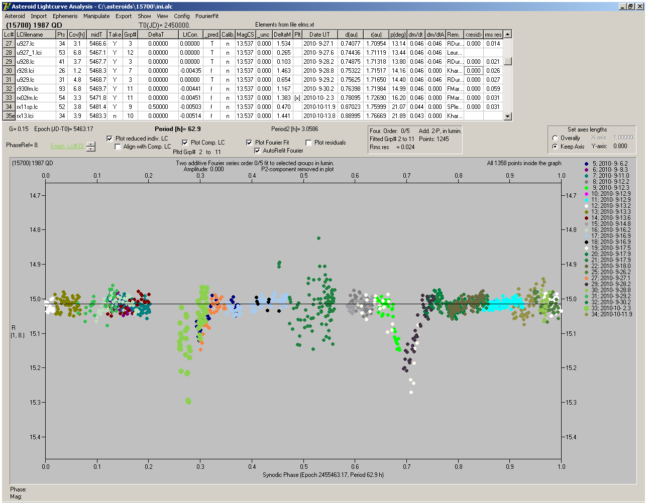
Task: Click the Period [h]= 62.9 label
Action: (x=178, y=129)
